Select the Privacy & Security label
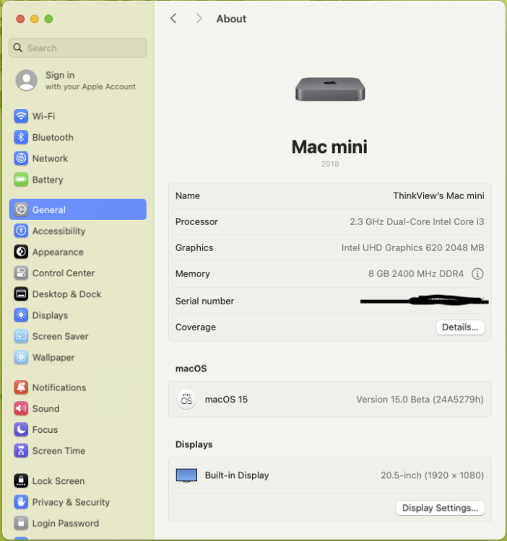This screenshot has height=541, width=507. pos(71,502)
